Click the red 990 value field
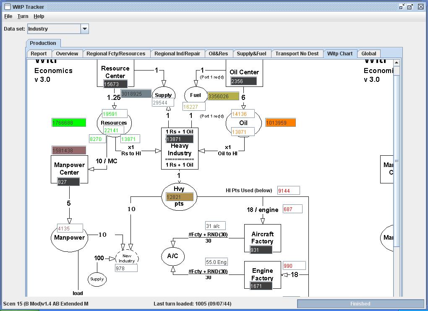The image size is (428, 311). (x=294, y=266)
